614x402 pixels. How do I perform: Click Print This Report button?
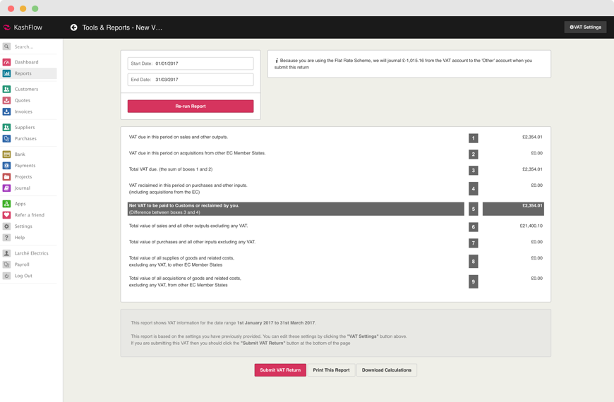(331, 370)
